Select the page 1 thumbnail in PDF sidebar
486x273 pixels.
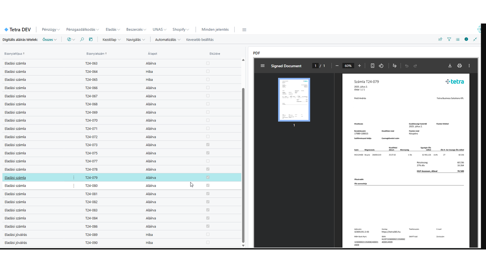coord(294,100)
